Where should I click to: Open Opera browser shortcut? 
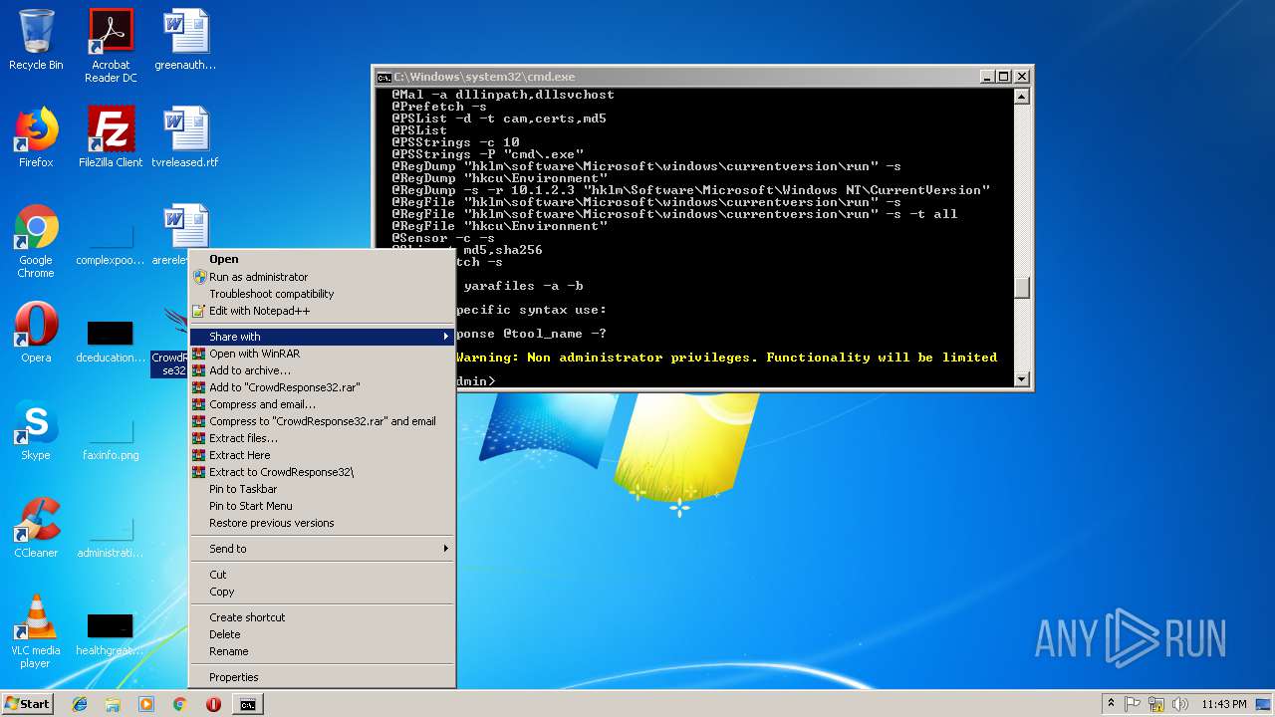click(36, 333)
